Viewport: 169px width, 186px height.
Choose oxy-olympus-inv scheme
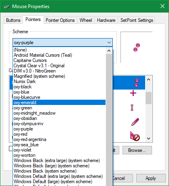pyautogui.click(x=59, y=124)
